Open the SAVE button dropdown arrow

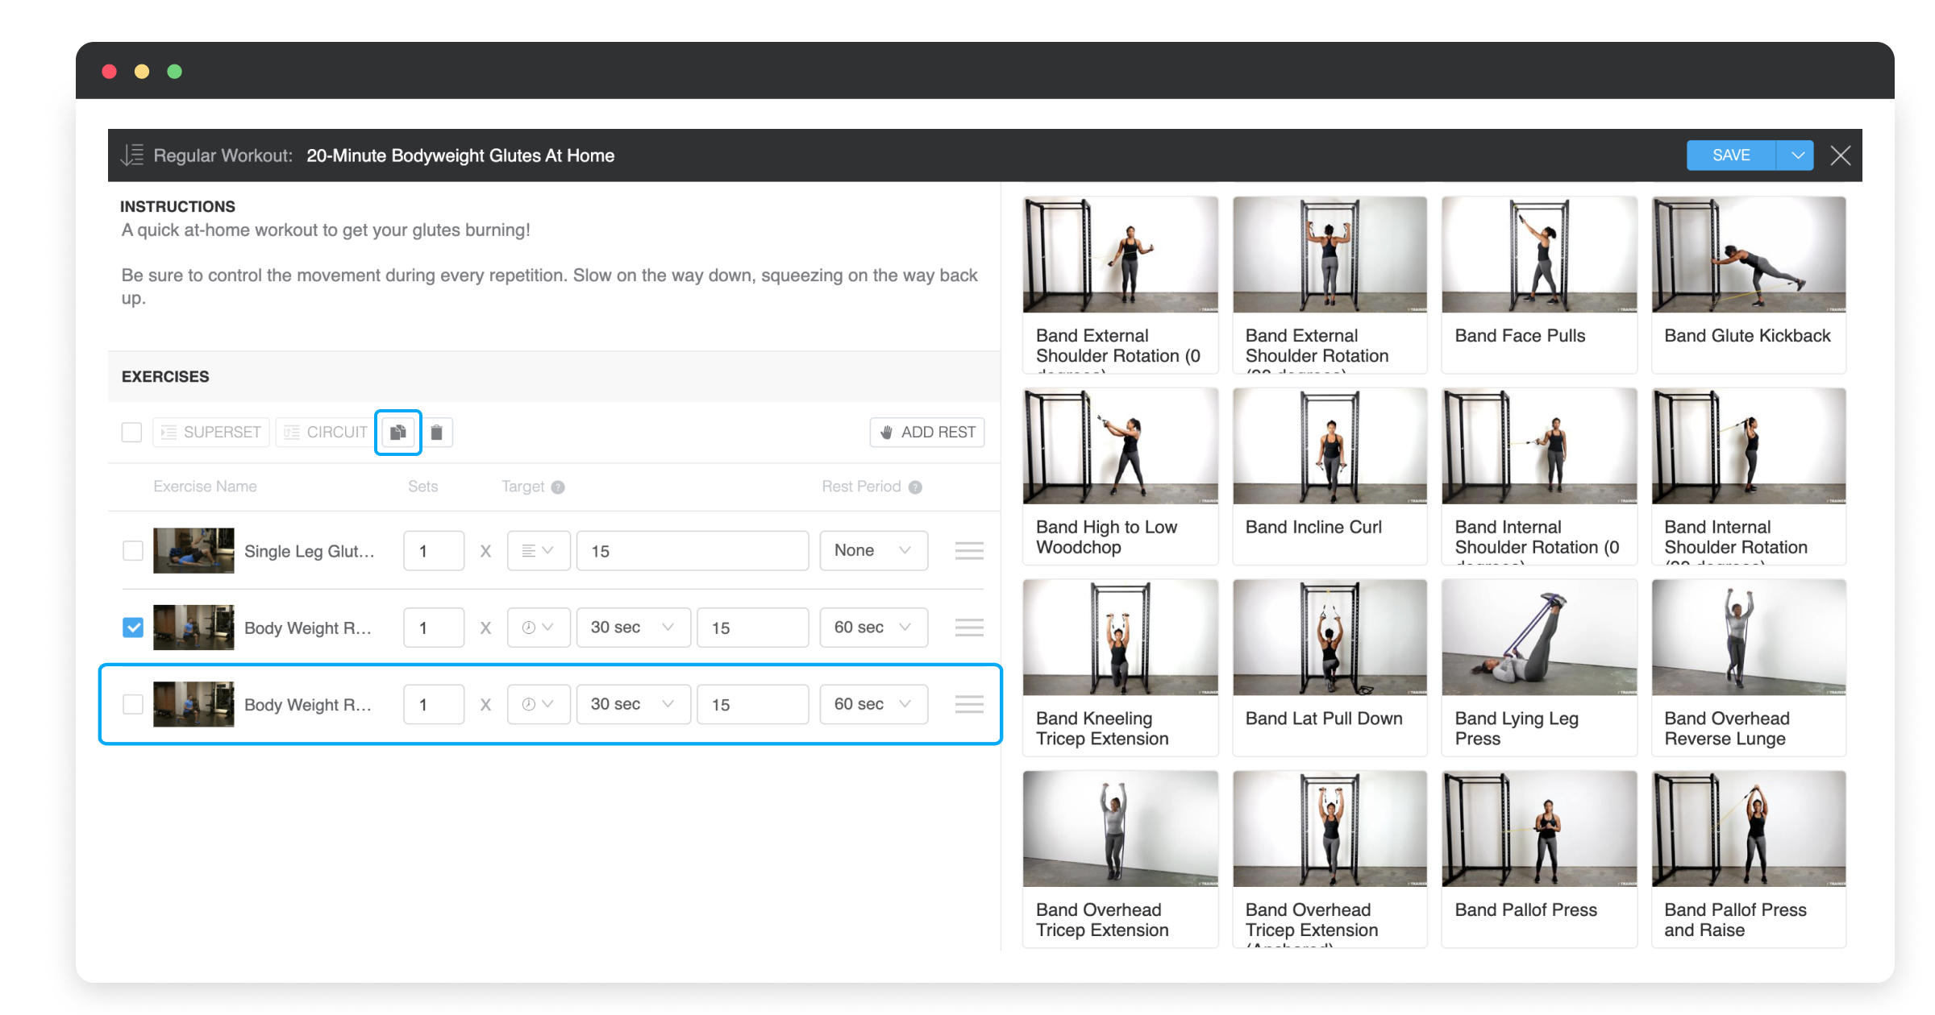click(1797, 155)
